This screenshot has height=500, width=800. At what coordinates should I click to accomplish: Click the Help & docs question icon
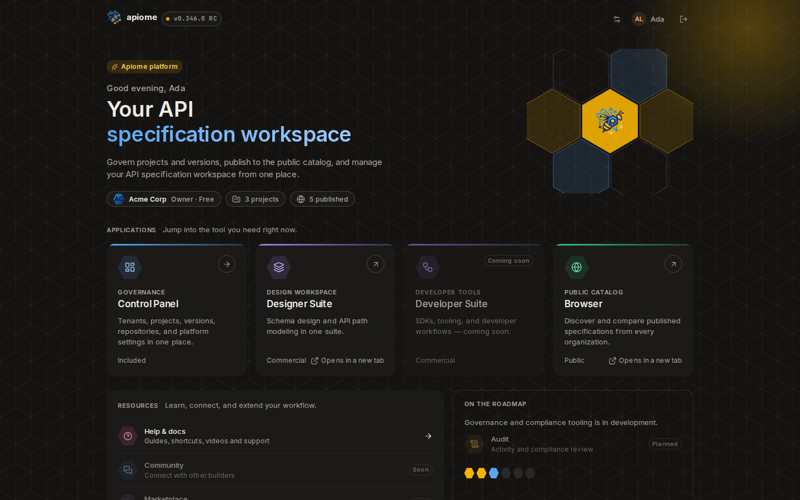[128, 436]
